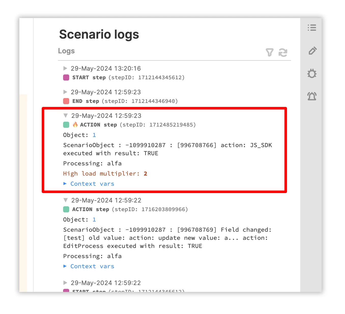This screenshot has height=314, width=345.
Task: Click the magenta START step color marker
Action: (66, 77)
